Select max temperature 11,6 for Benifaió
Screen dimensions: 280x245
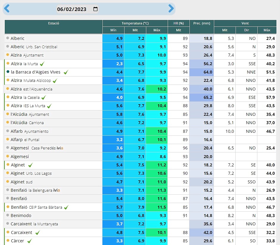click(x=157, y=199)
